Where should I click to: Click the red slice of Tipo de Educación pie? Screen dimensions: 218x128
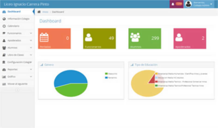(x=152, y=80)
